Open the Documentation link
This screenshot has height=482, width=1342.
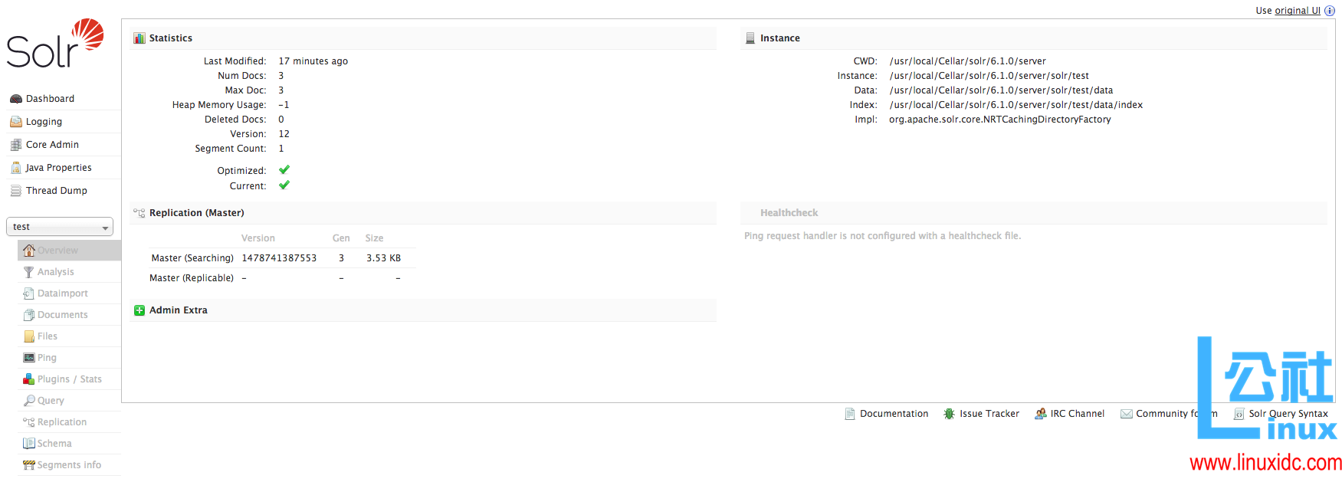click(894, 414)
